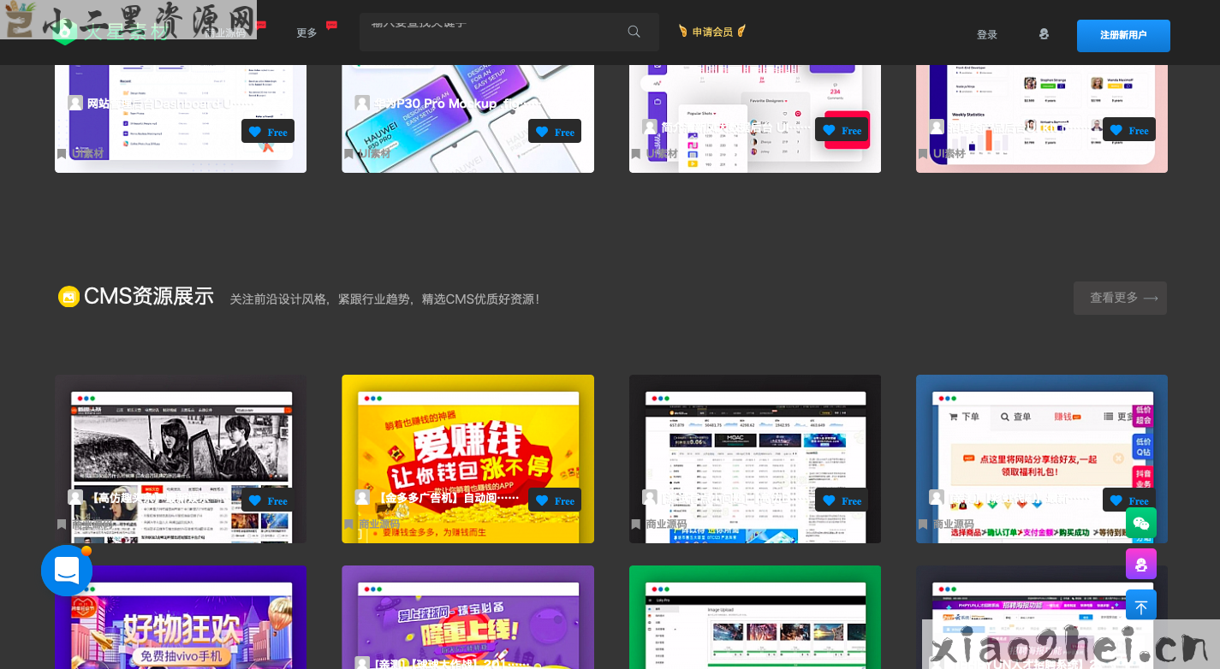
Task: Click author avatar on Dashboard UI card
Action: click(x=75, y=103)
